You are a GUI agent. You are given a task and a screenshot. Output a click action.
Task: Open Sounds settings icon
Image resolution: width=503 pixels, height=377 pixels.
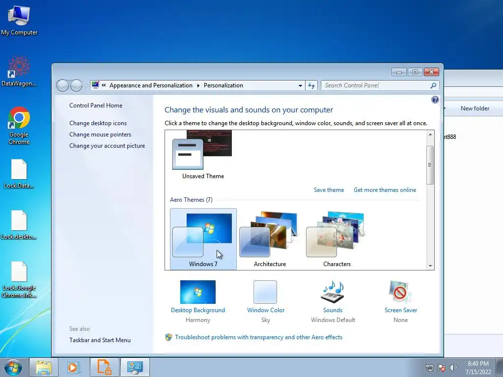click(x=333, y=292)
